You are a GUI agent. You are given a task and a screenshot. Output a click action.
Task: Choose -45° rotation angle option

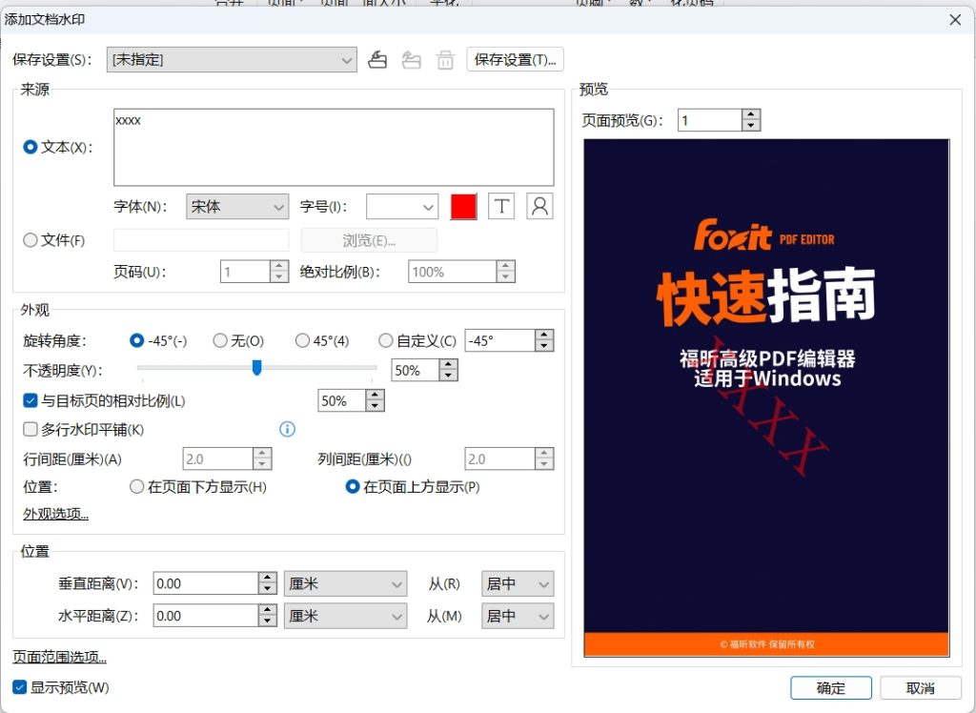[137, 340]
